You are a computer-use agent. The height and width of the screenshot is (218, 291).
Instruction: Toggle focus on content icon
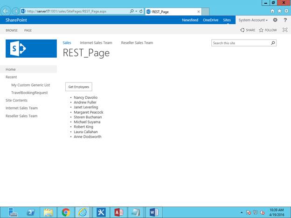(x=285, y=30)
